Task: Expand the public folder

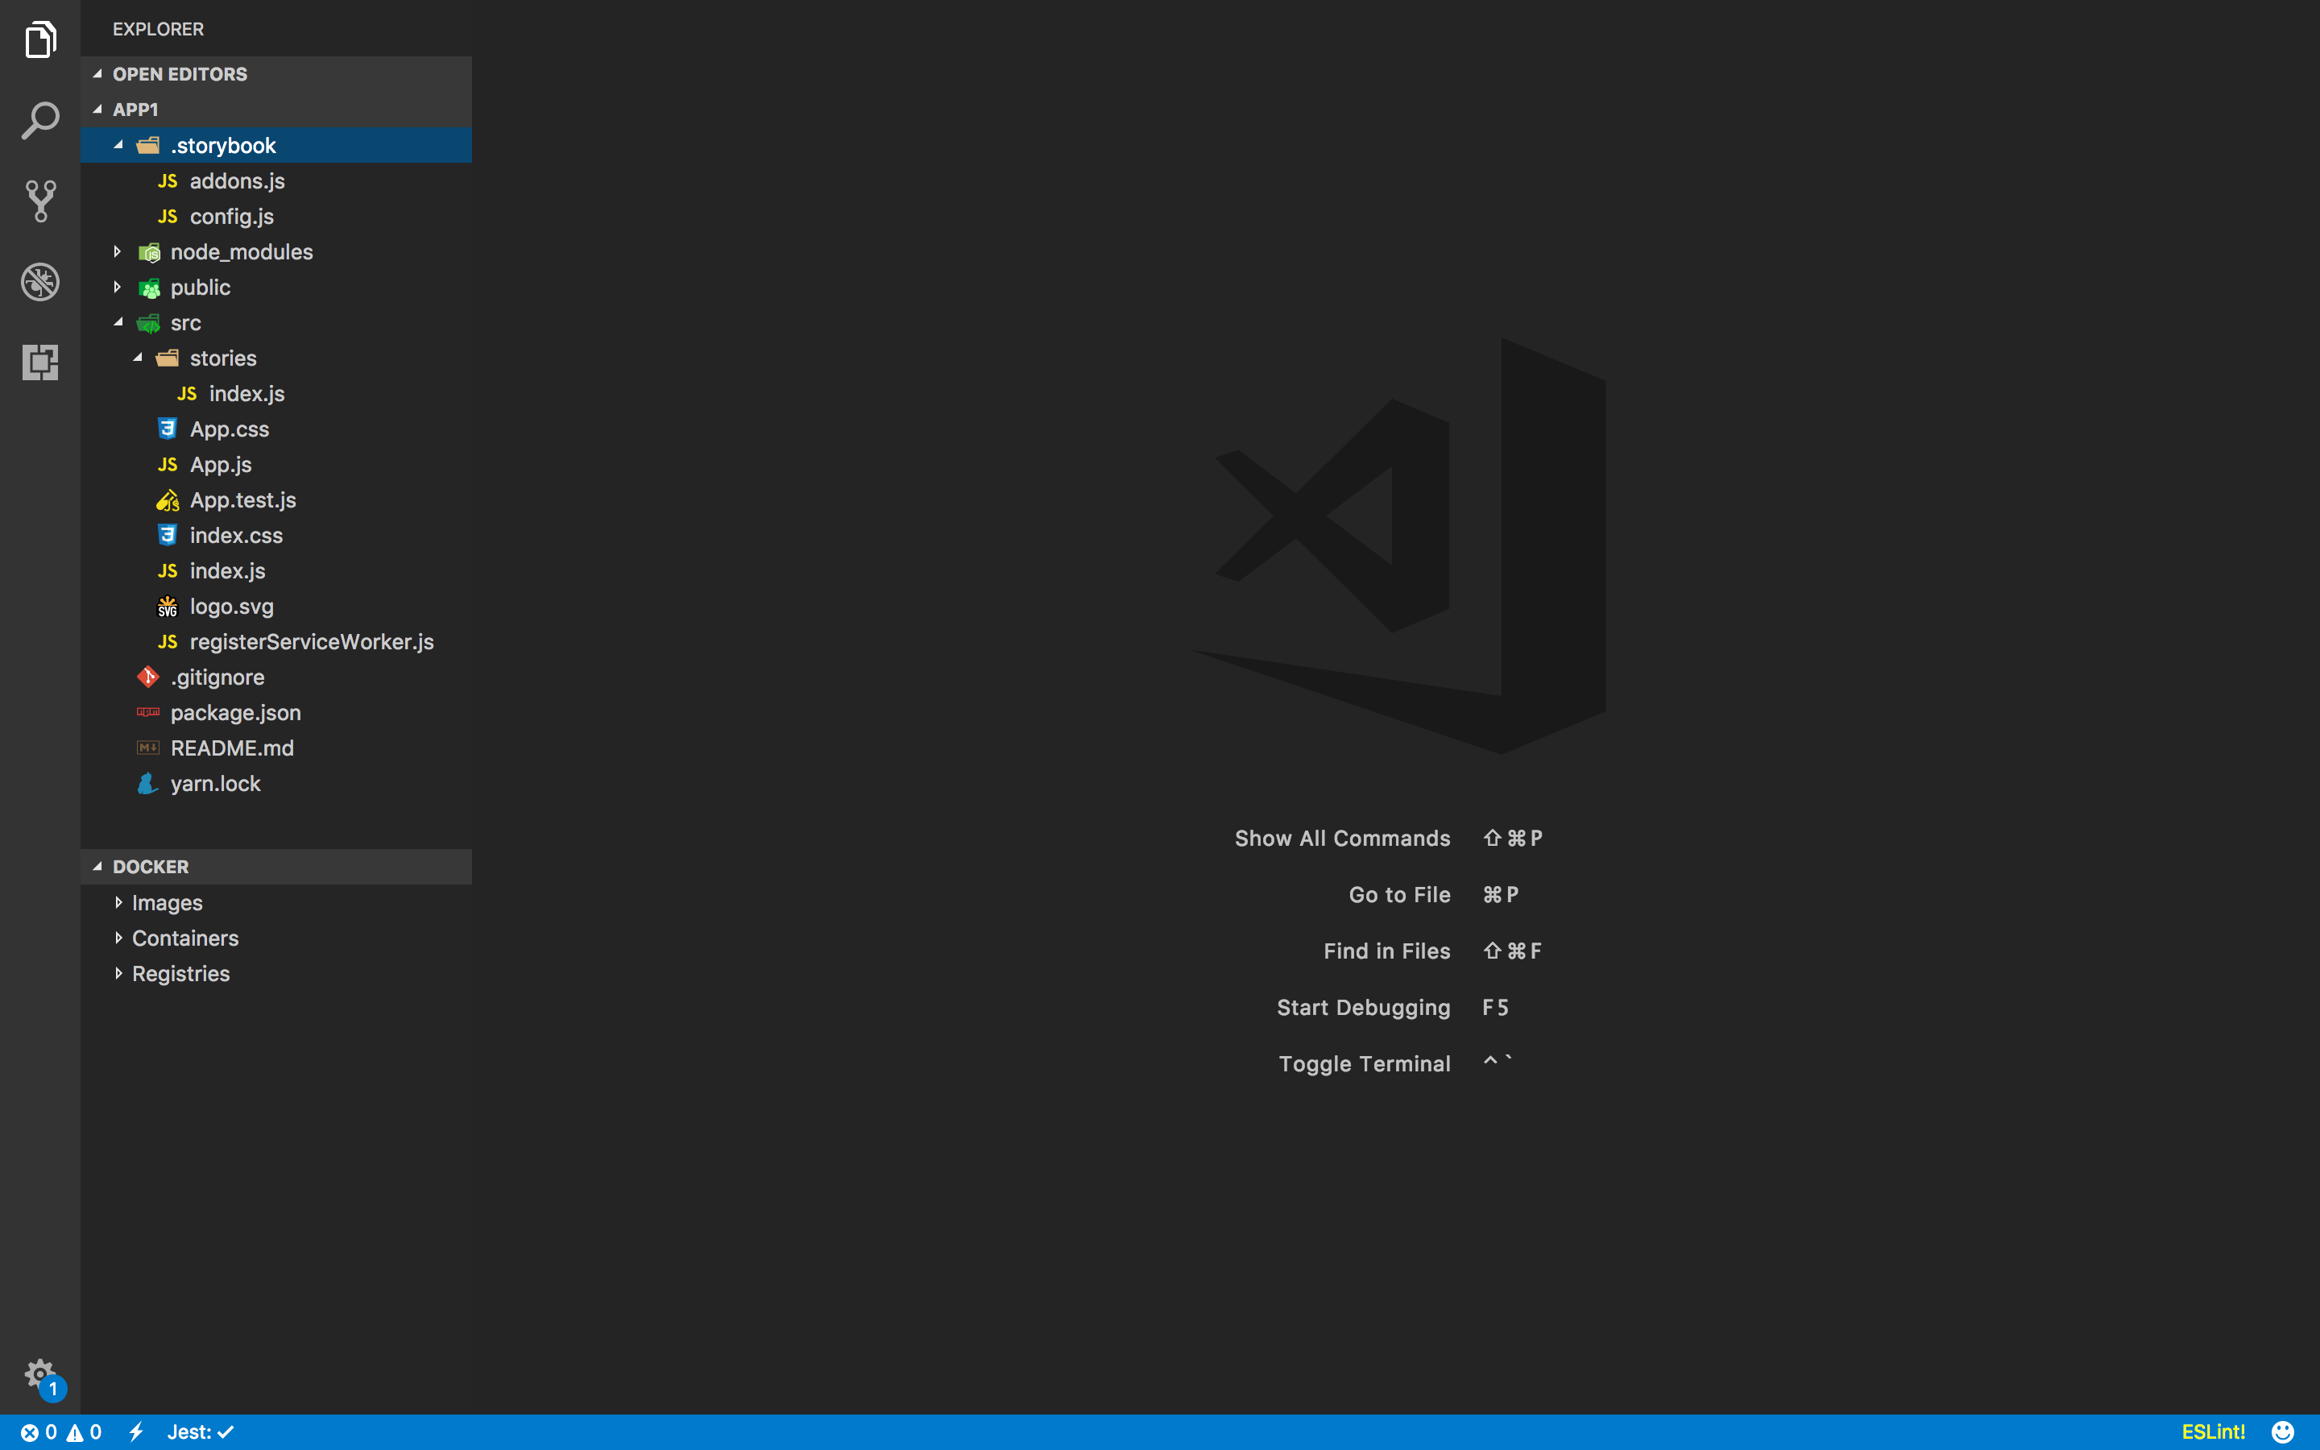Action: coord(200,288)
